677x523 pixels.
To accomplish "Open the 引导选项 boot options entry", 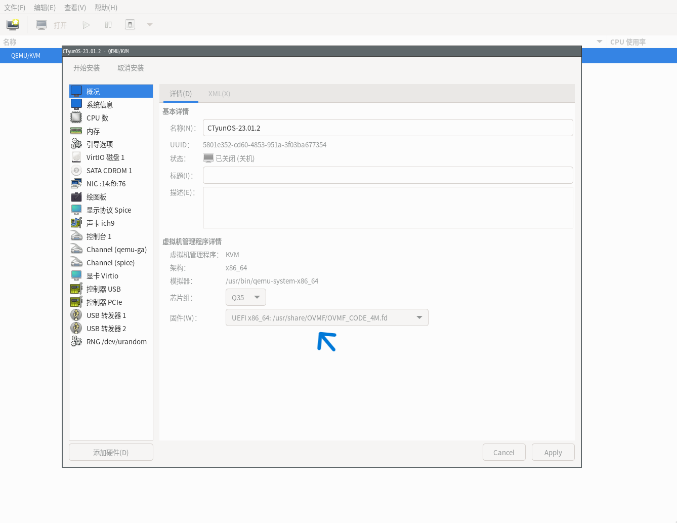I will click(100, 144).
